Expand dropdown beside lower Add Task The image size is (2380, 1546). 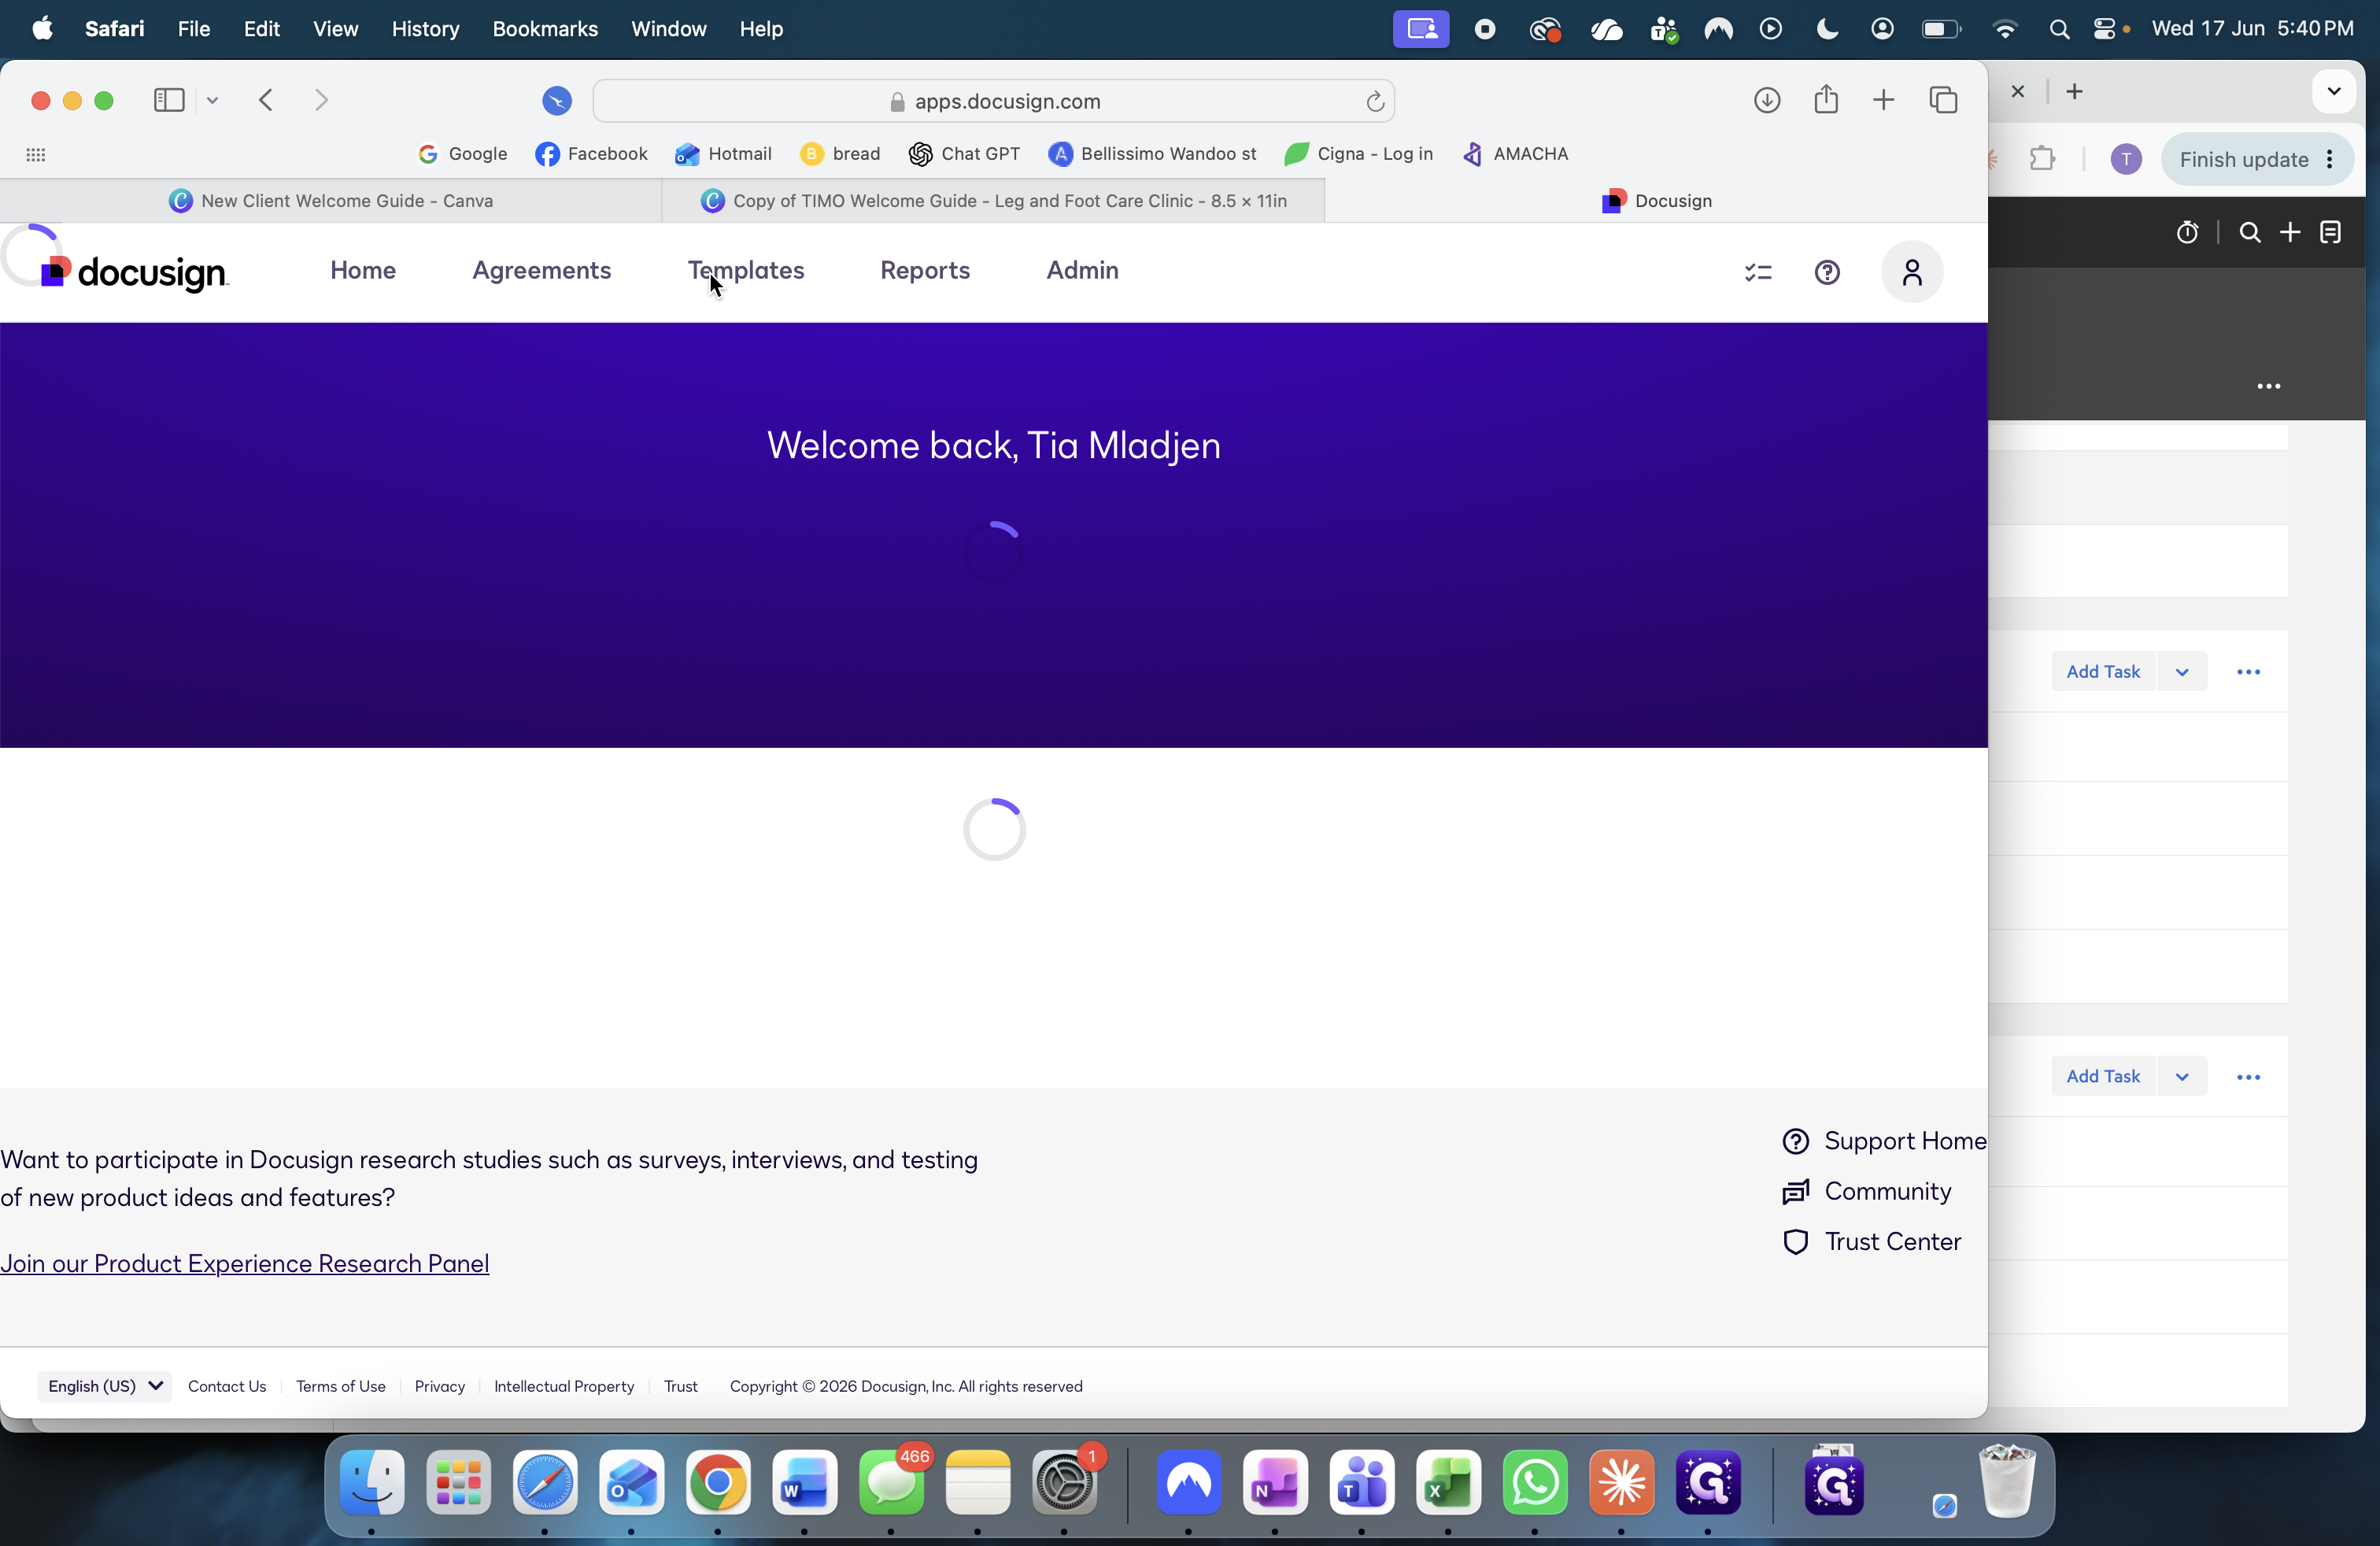2182,1076
